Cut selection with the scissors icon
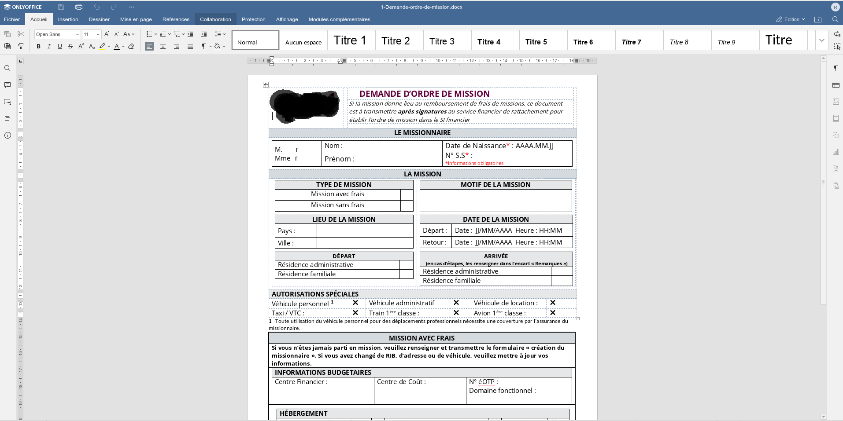 (x=21, y=34)
